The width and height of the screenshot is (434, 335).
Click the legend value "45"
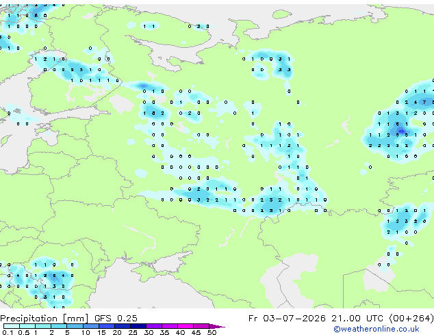196,332
